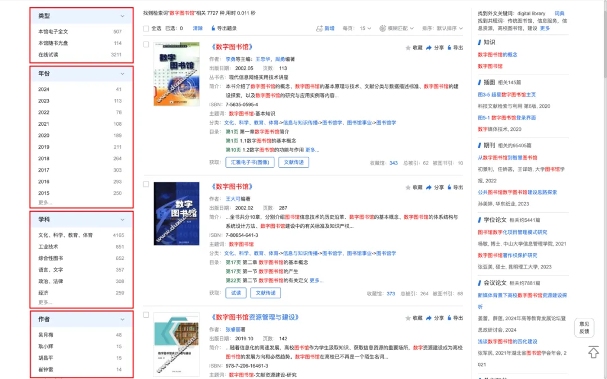Screen dimensions: 607x379
Task: Open the 每页 15 per-page dropdown
Action: point(364,28)
